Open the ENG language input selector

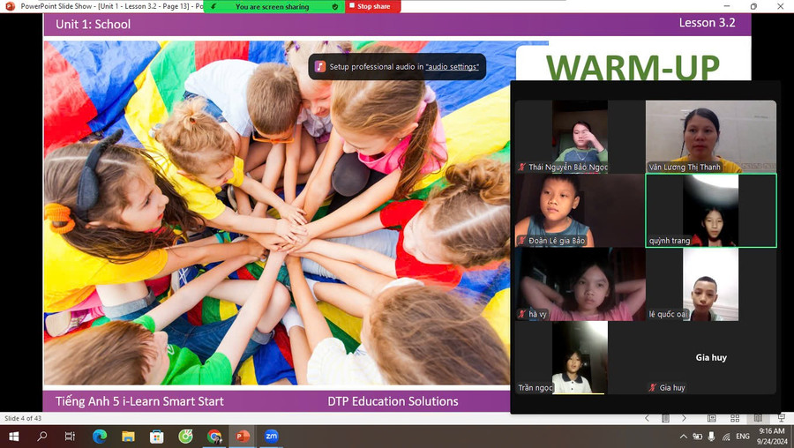[x=743, y=437]
